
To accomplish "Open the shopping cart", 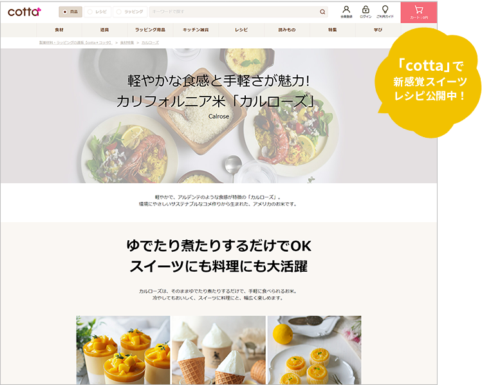I will (x=419, y=12).
